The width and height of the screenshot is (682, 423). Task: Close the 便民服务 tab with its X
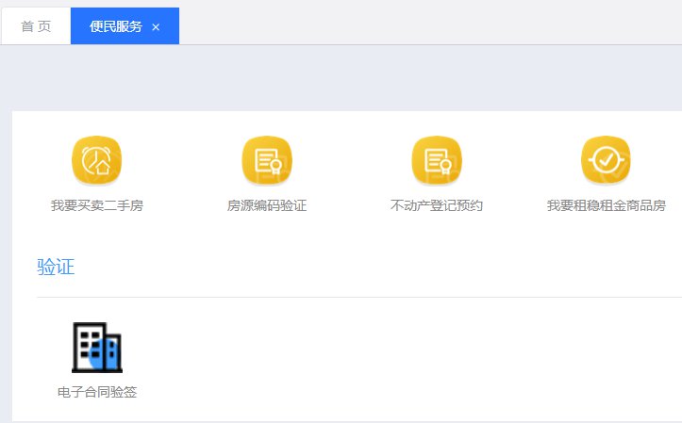156,27
